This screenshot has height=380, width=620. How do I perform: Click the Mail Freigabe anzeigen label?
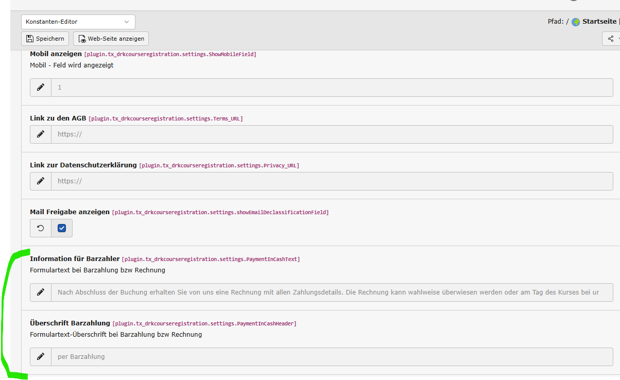pyautogui.click(x=70, y=212)
